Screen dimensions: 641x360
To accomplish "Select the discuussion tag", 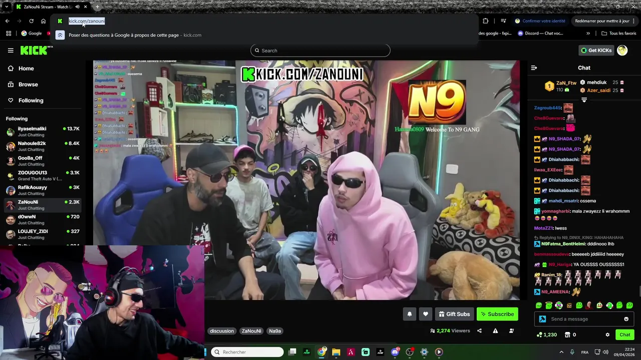I will pos(222,331).
